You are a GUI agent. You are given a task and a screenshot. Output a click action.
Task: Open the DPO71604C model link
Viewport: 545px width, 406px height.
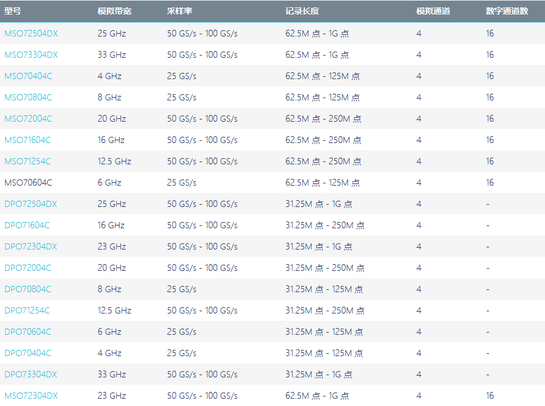27,225
